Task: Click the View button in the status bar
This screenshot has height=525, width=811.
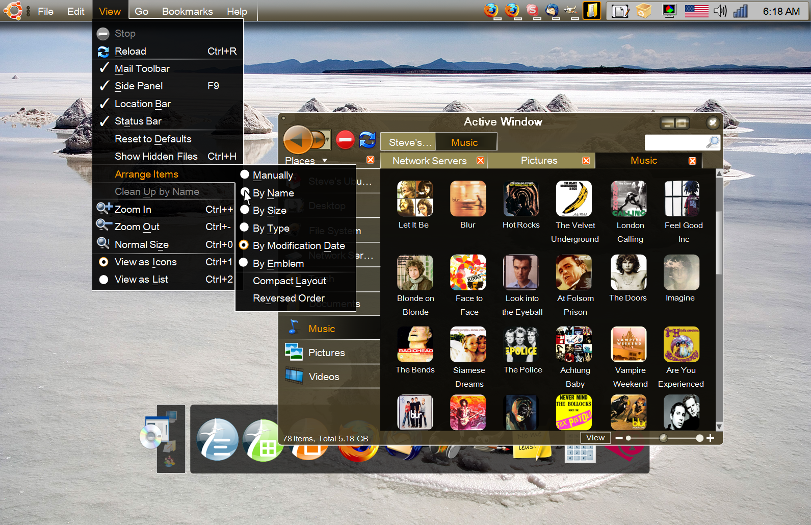Action: point(595,438)
